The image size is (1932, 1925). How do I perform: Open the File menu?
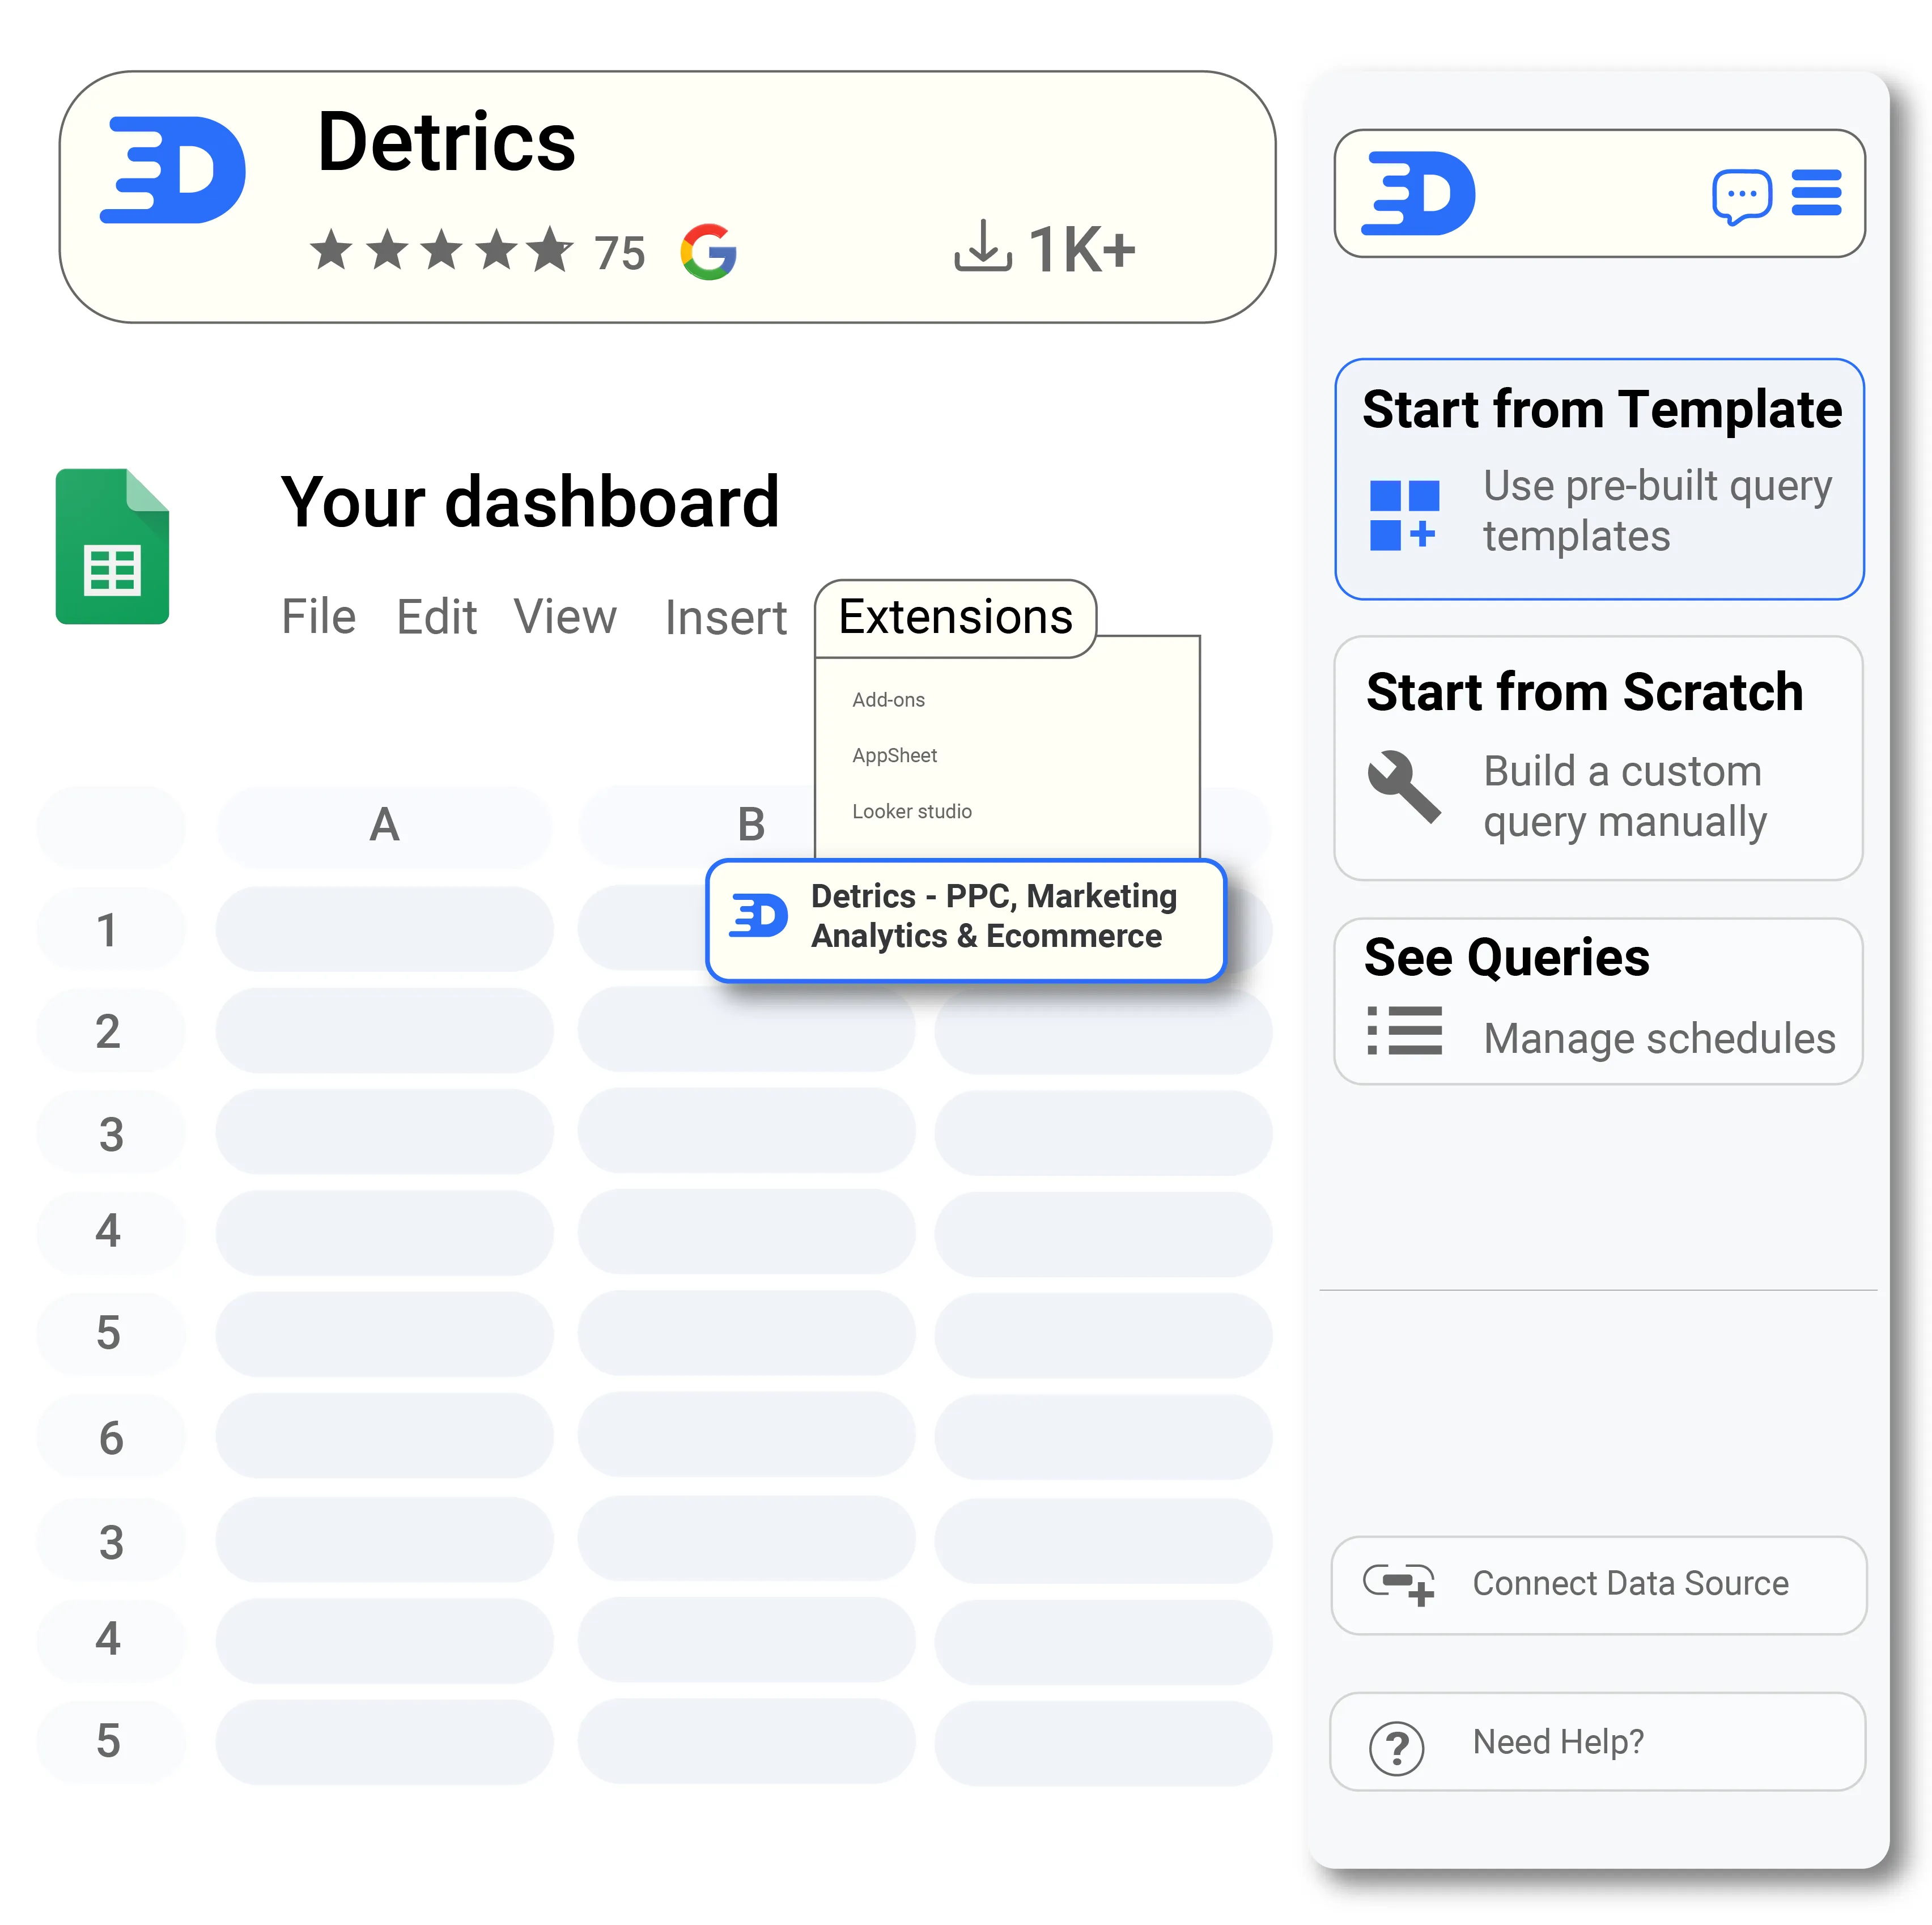[x=318, y=617]
